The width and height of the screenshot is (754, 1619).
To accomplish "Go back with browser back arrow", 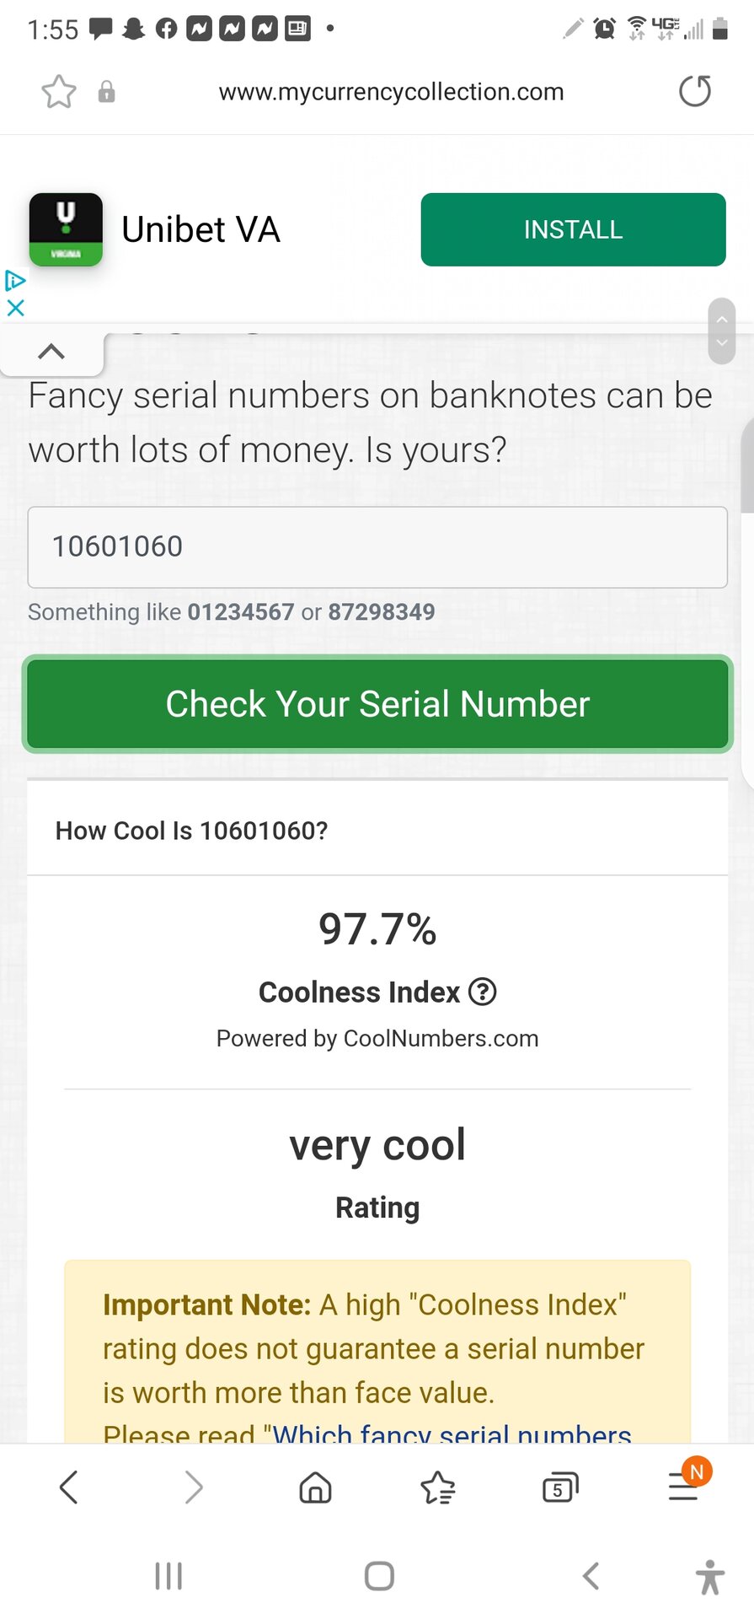I will pos(69,1487).
